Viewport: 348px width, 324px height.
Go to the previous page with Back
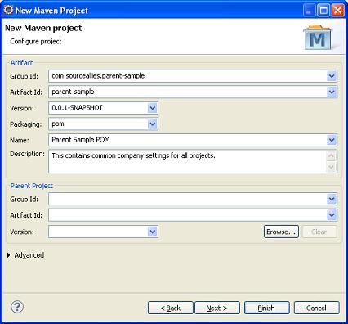coord(171,308)
